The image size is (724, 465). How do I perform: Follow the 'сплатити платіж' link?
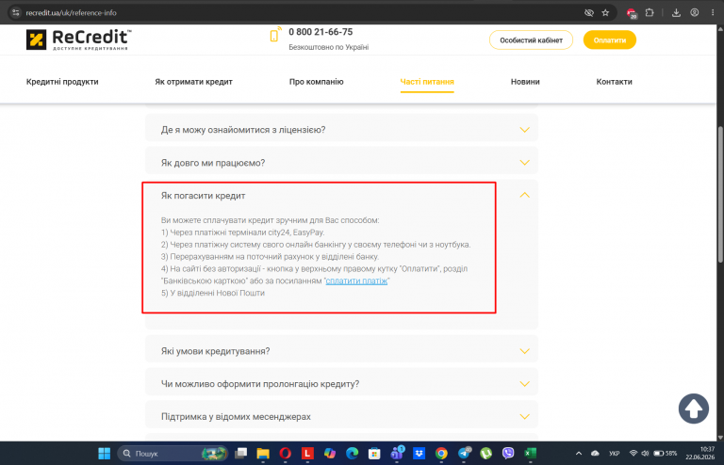(x=356, y=281)
